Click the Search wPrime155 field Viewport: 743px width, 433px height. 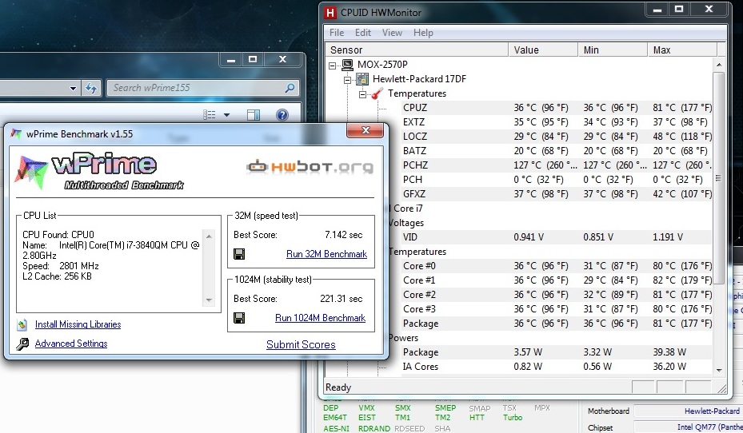(x=203, y=88)
